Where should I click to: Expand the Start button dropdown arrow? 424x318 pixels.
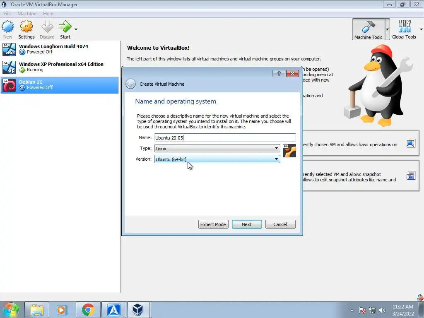click(76, 29)
